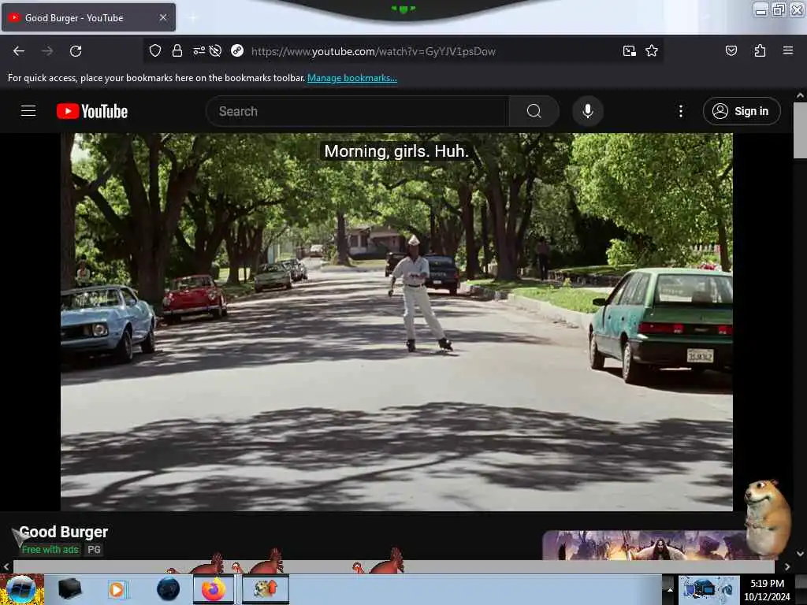View site security padlock information

click(177, 50)
